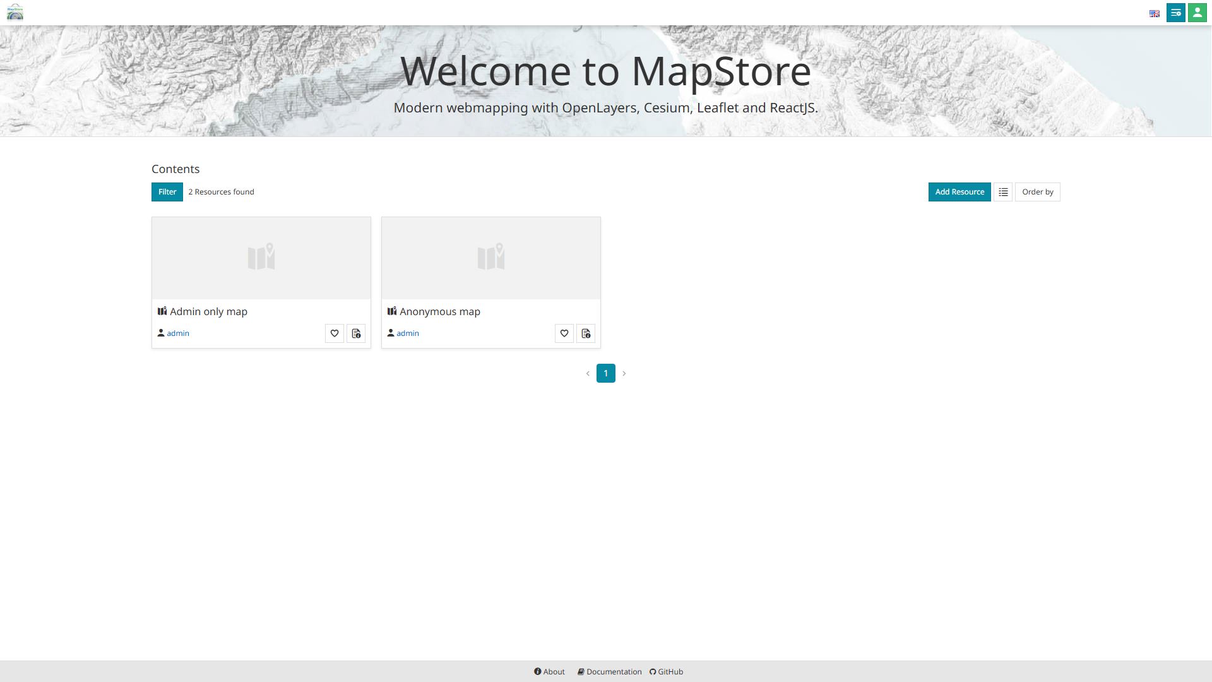This screenshot has width=1212, height=682.
Task: Click admin creator link on Admin only map
Action: [178, 333]
